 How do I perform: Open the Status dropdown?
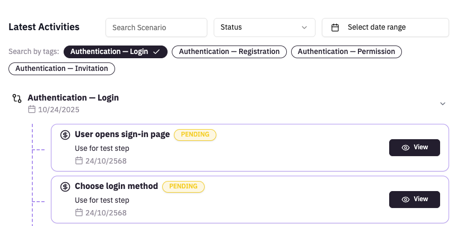(x=264, y=28)
